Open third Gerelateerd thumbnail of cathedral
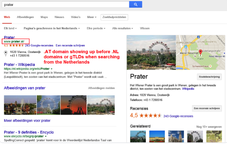 [x=176, y=136]
